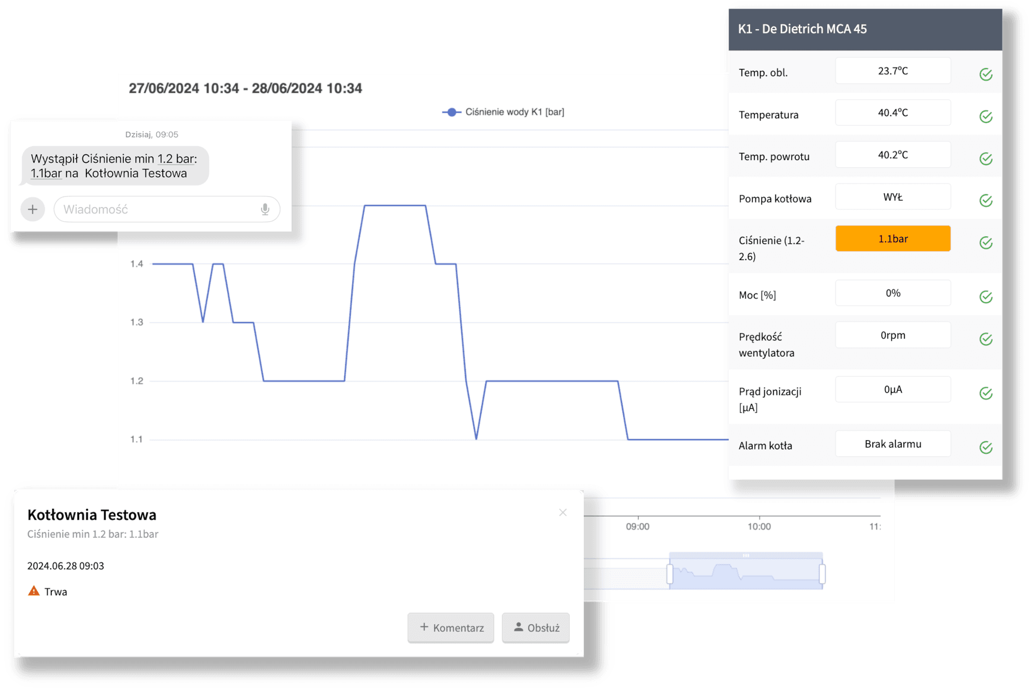This screenshot has width=1036, height=689.
Task: Click green check icon beside Ciśnienie row
Action: (985, 243)
